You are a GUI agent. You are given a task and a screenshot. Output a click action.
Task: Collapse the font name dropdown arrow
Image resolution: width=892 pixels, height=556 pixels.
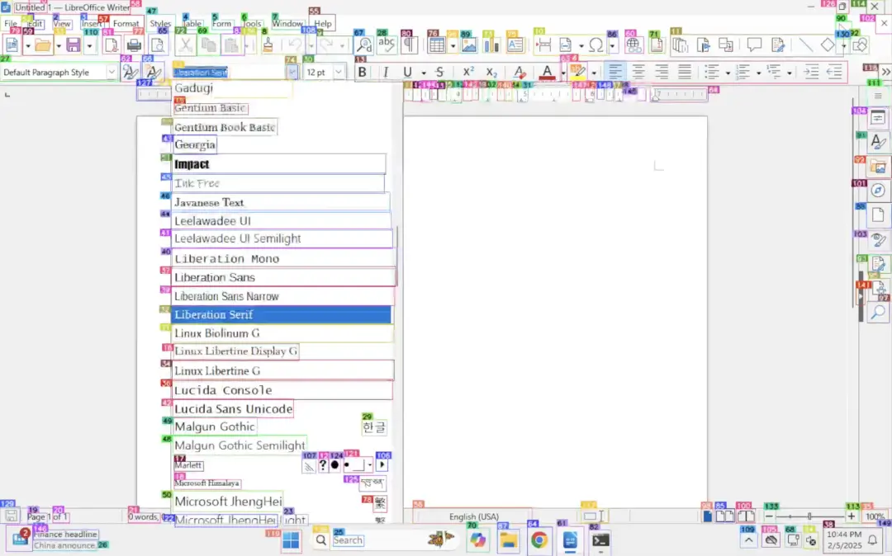pos(292,72)
